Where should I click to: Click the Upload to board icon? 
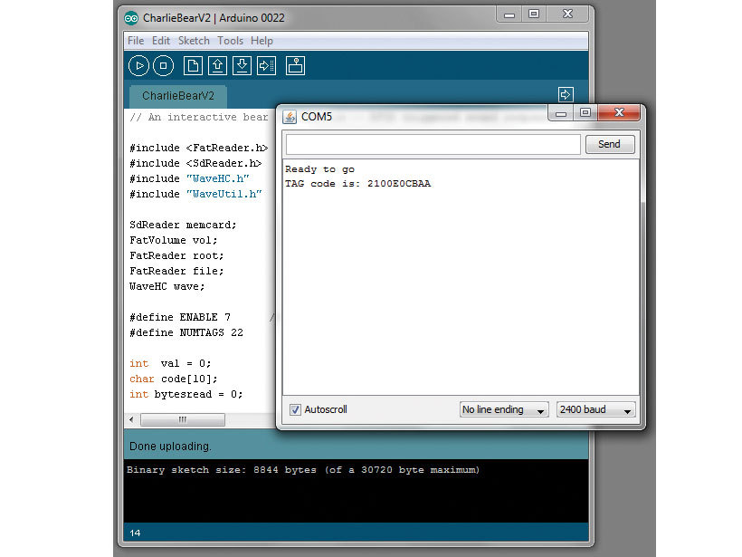[266, 66]
